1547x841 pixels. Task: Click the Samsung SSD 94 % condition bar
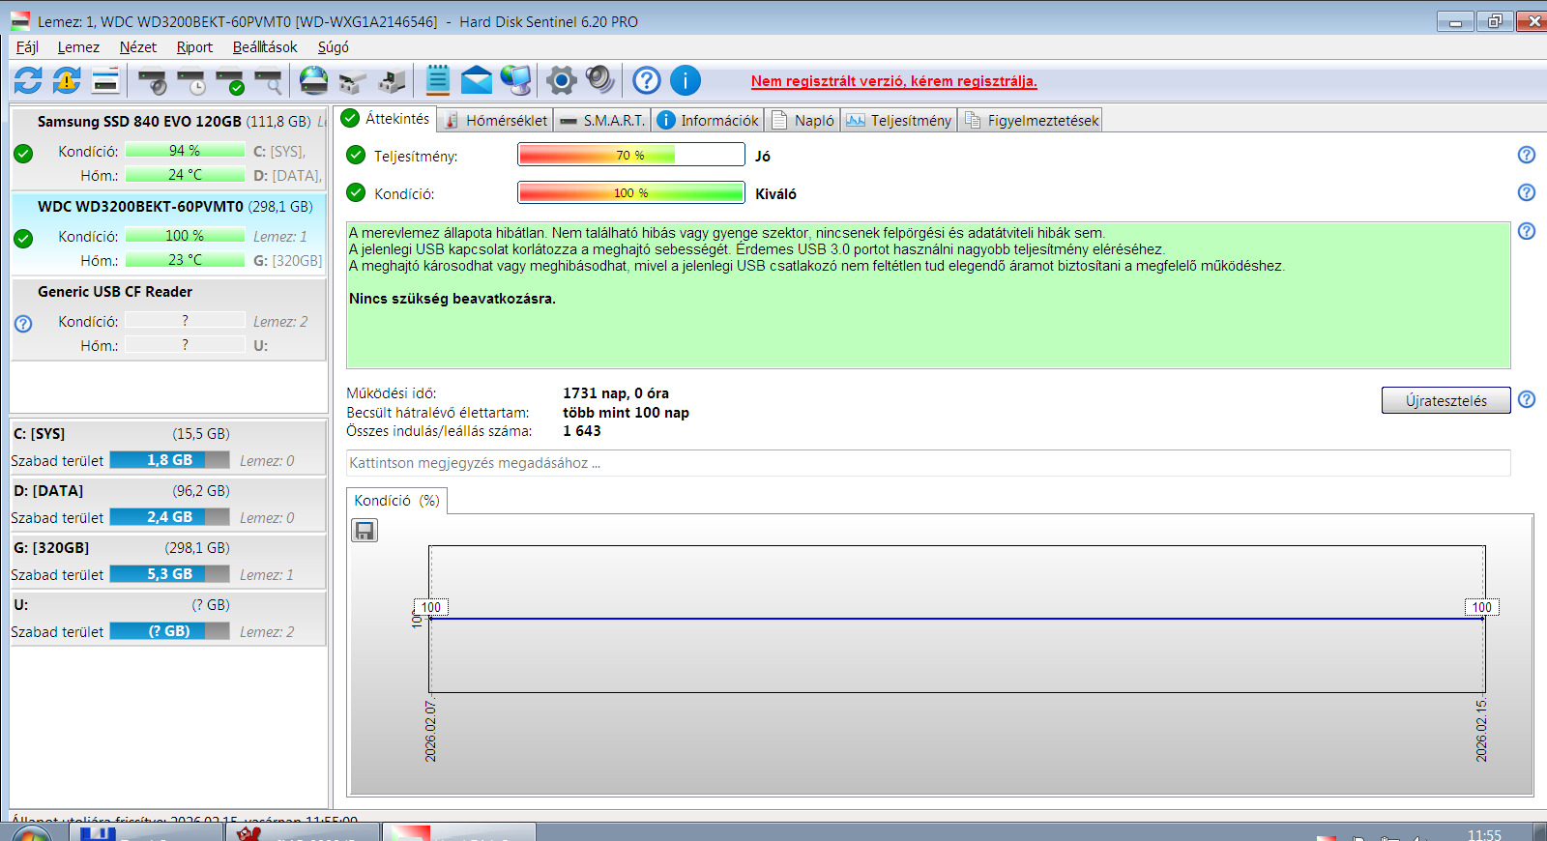click(185, 150)
